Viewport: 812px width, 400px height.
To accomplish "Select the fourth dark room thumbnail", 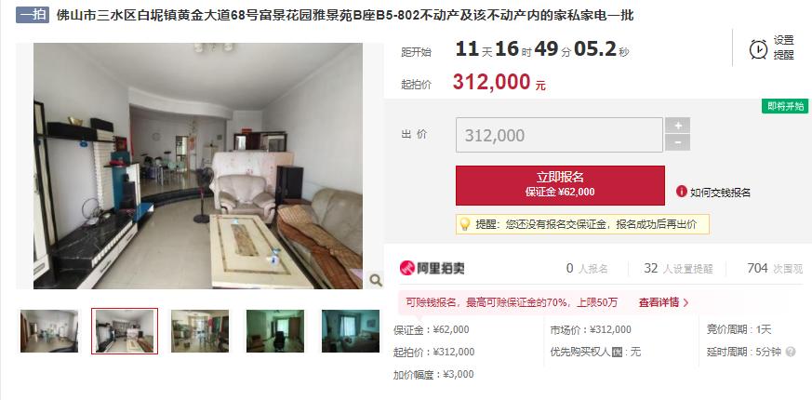I will point(275,331).
